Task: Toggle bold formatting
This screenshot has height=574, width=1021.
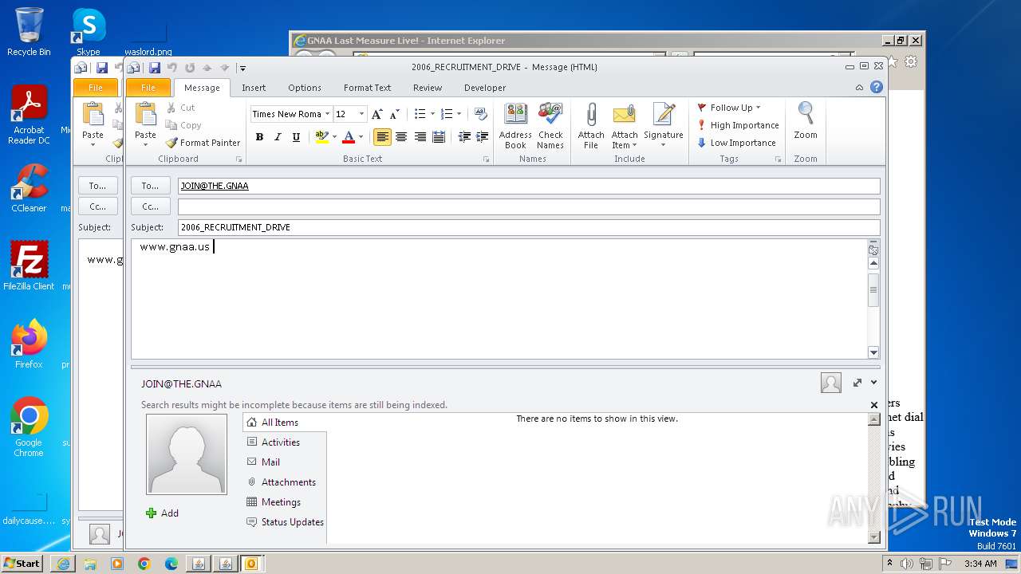Action: [259, 137]
